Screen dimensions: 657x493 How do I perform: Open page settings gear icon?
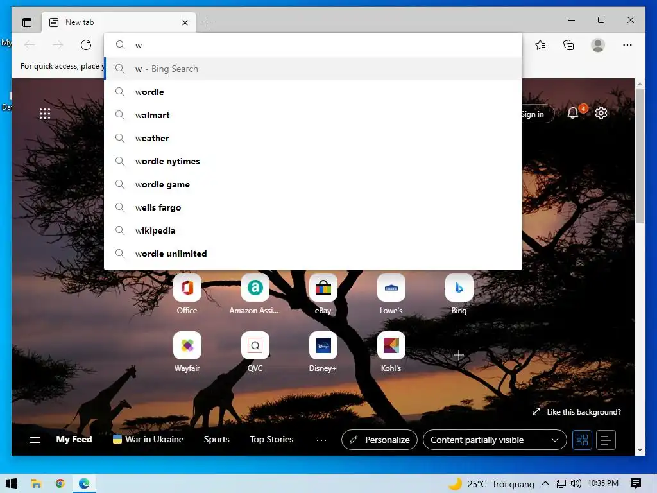pos(601,113)
